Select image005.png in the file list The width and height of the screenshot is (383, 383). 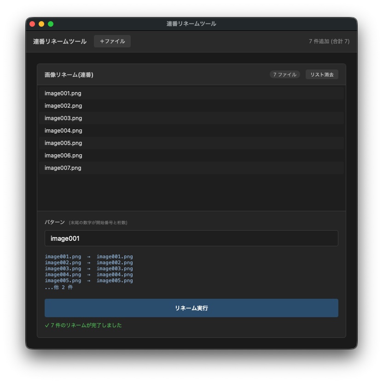pos(191,143)
